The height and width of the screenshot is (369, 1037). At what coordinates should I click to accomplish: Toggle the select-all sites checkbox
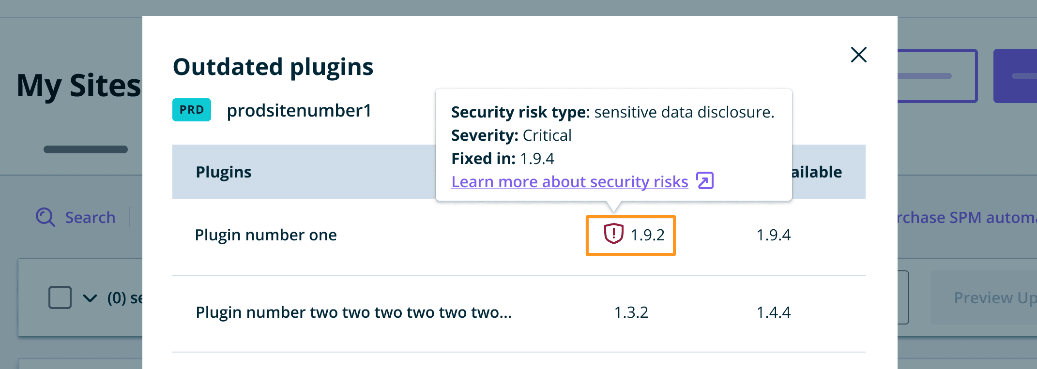pos(60,297)
